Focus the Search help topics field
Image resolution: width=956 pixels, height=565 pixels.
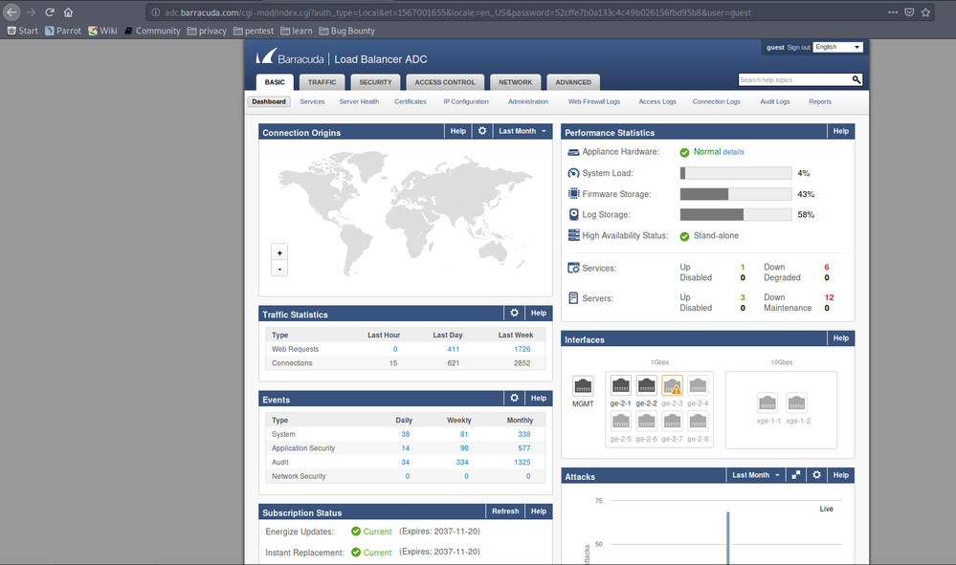pyautogui.click(x=794, y=79)
